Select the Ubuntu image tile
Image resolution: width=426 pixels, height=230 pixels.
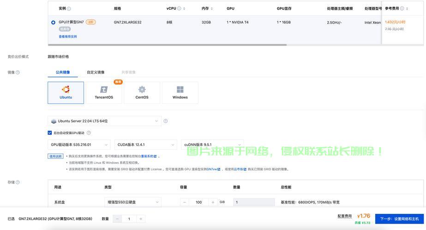(66, 92)
